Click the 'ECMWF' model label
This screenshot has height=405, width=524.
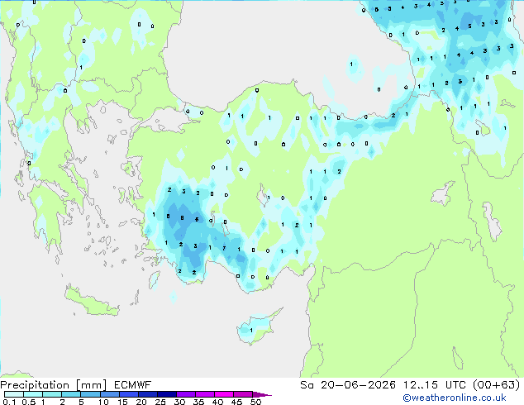pyautogui.click(x=133, y=385)
